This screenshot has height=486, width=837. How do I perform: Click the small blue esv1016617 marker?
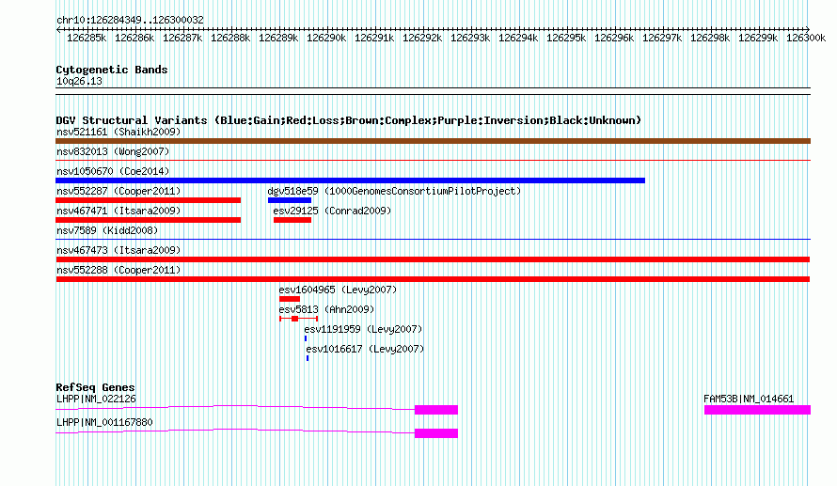[x=308, y=358]
